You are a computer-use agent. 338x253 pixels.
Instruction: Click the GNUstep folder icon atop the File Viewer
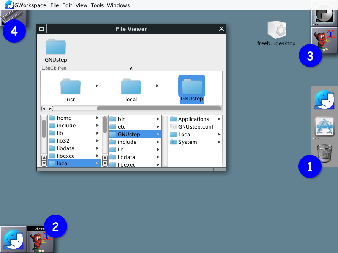(55, 47)
